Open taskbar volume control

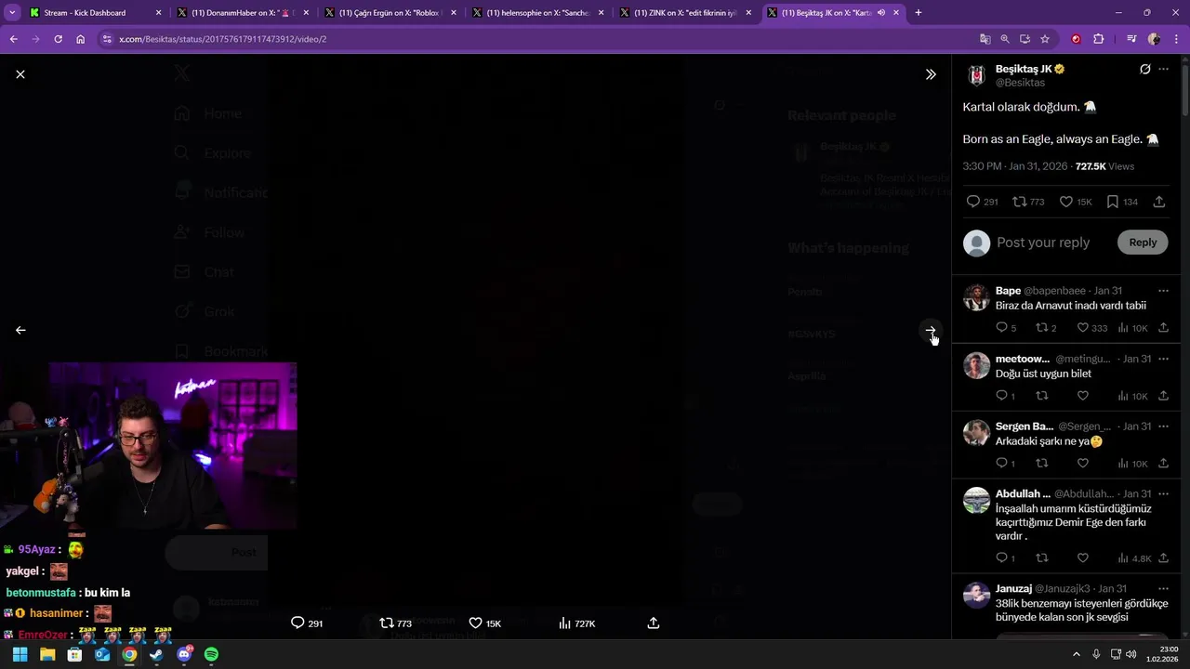point(1130,654)
